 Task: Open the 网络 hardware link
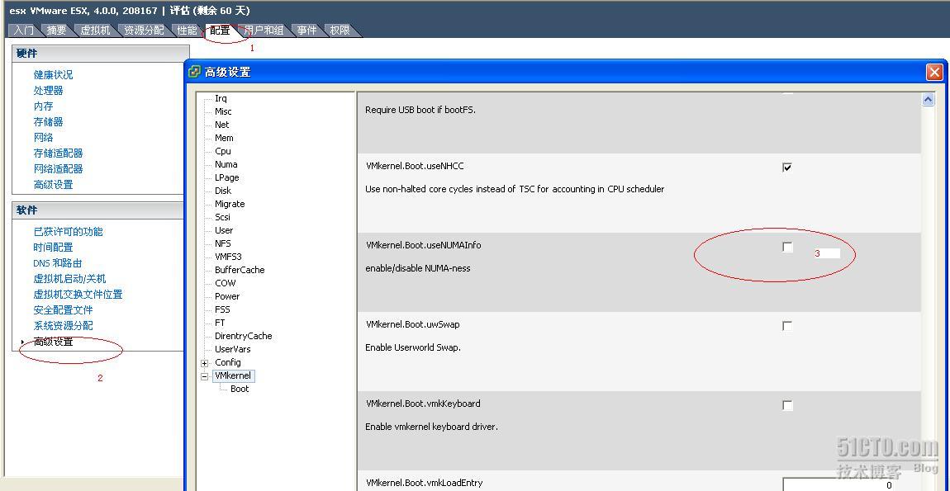pyautogui.click(x=43, y=138)
